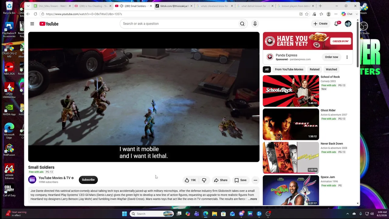Open YouTube notifications bell
Screen dimensions: 389x219
tap(337, 24)
